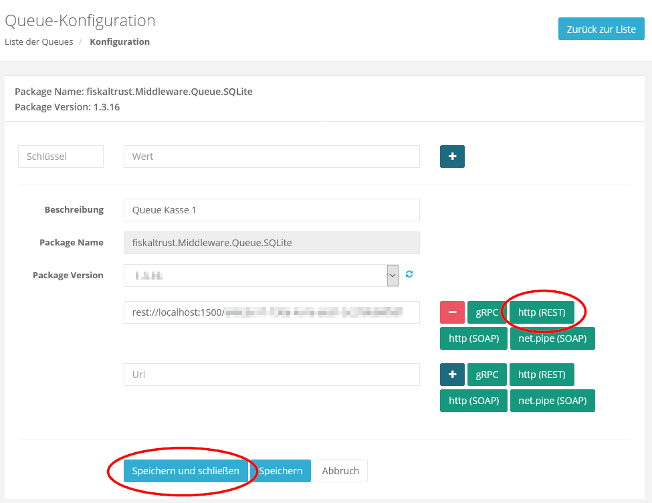The width and height of the screenshot is (652, 503).
Task: Focus the Schlüssel input field
Action: click(61, 157)
